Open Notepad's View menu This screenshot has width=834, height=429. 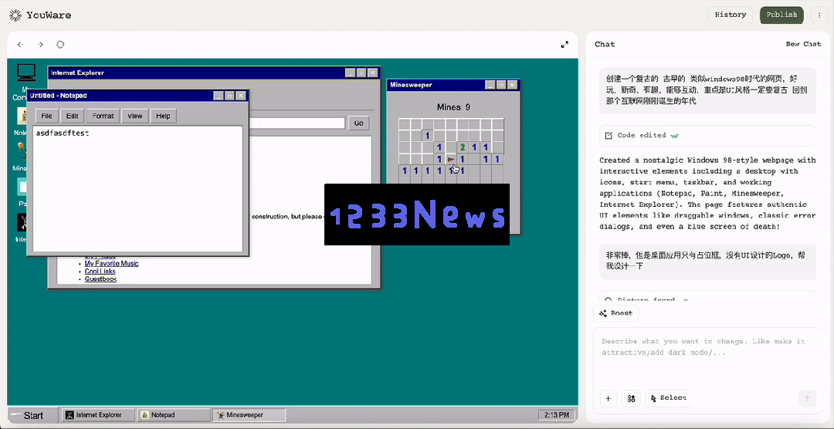(x=134, y=116)
